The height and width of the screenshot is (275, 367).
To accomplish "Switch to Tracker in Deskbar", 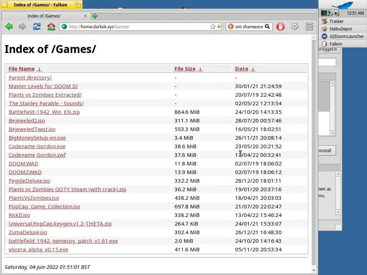I will [x=343, y=21].
